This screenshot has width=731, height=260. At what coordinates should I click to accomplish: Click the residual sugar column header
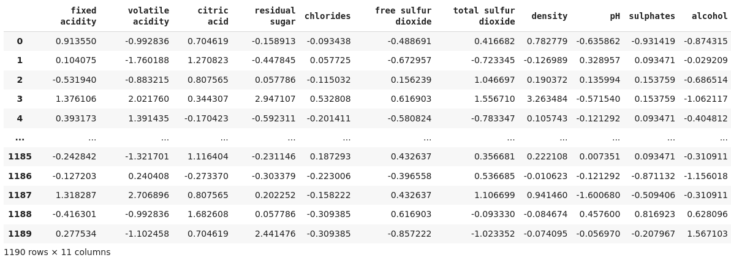(275, 16)
